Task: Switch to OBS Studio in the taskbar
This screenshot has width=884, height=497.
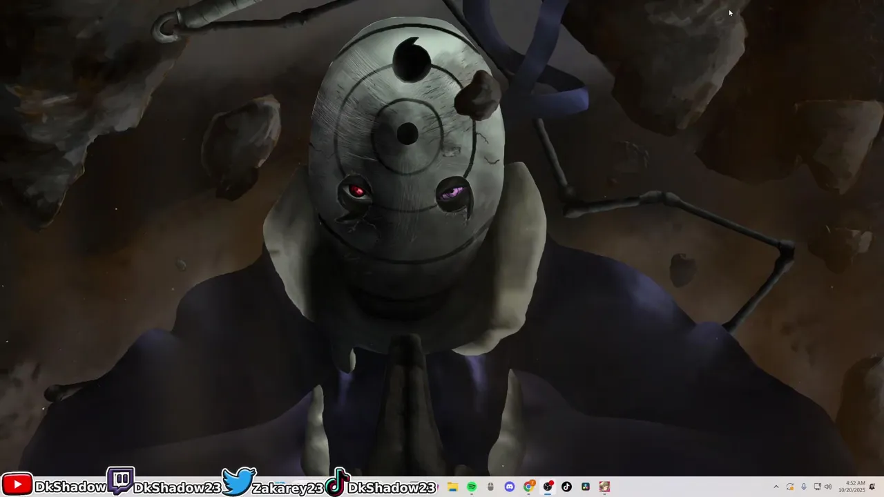Action: pyautogui.click(x=548, y=487)
